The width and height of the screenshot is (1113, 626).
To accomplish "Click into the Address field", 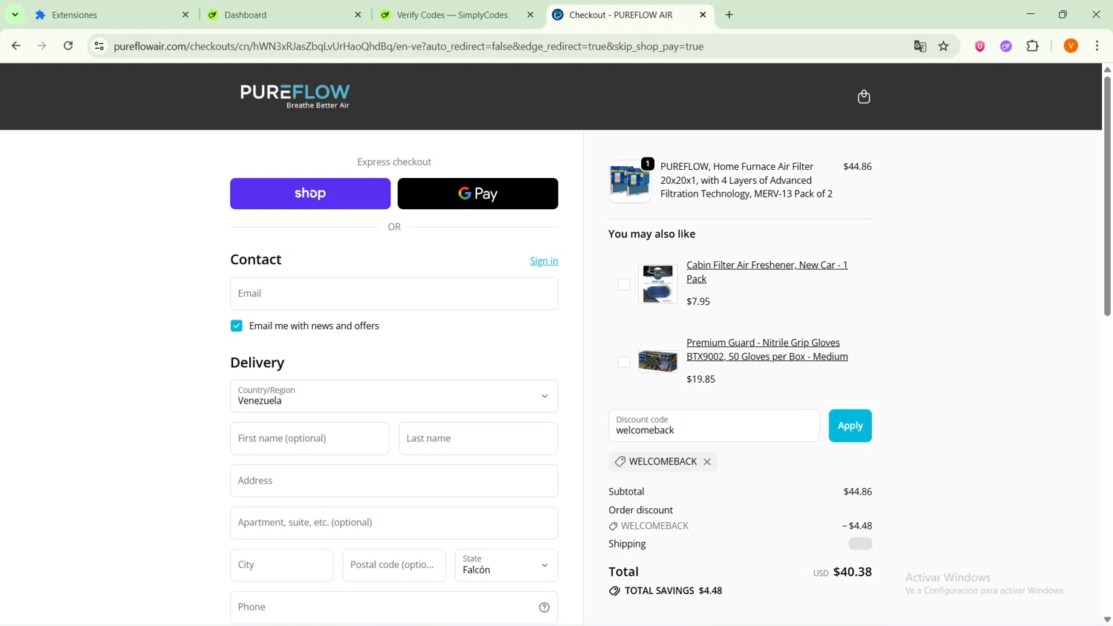I will point(394,481).
